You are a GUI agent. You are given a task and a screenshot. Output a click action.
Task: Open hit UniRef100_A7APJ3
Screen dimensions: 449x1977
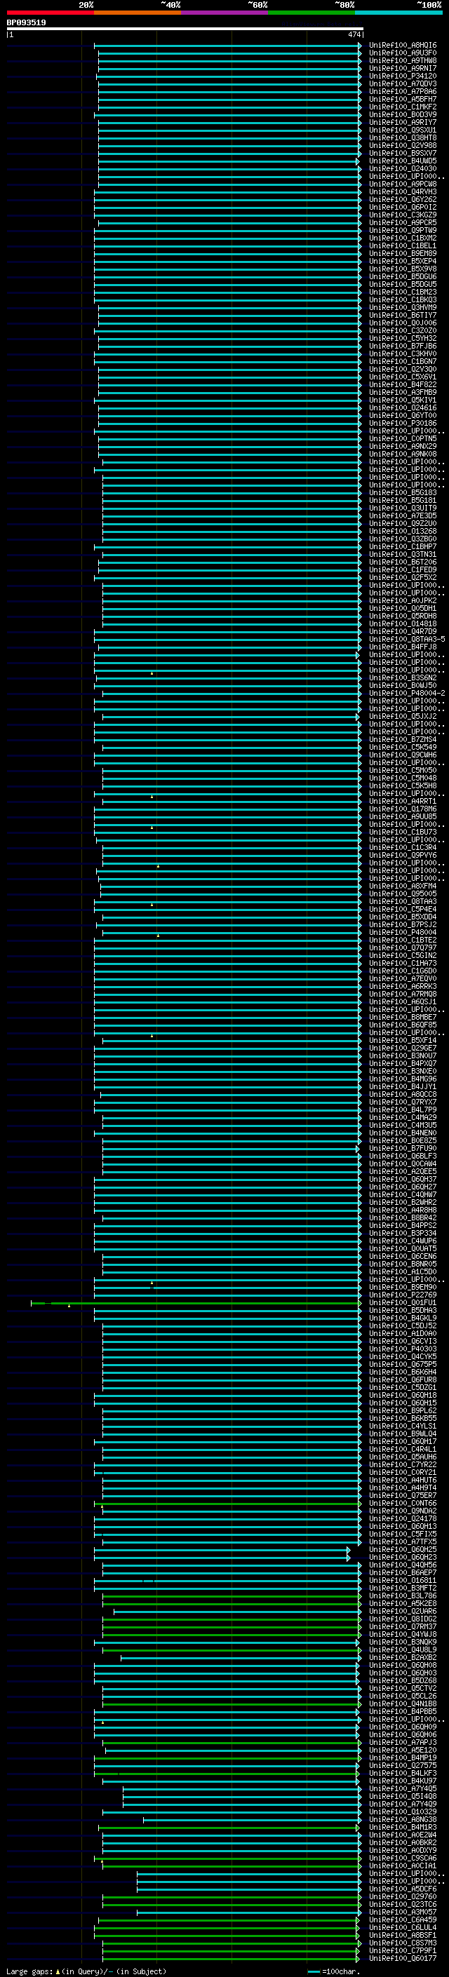(403, 1743)
